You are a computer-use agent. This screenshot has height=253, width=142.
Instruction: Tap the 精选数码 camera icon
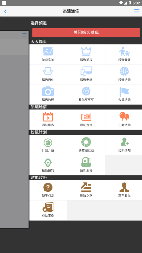coord(48,91)
